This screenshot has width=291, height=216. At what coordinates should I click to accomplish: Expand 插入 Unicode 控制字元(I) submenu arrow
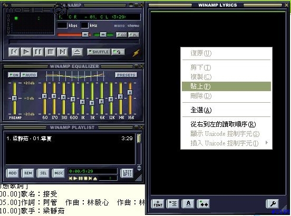click(267, 143)
